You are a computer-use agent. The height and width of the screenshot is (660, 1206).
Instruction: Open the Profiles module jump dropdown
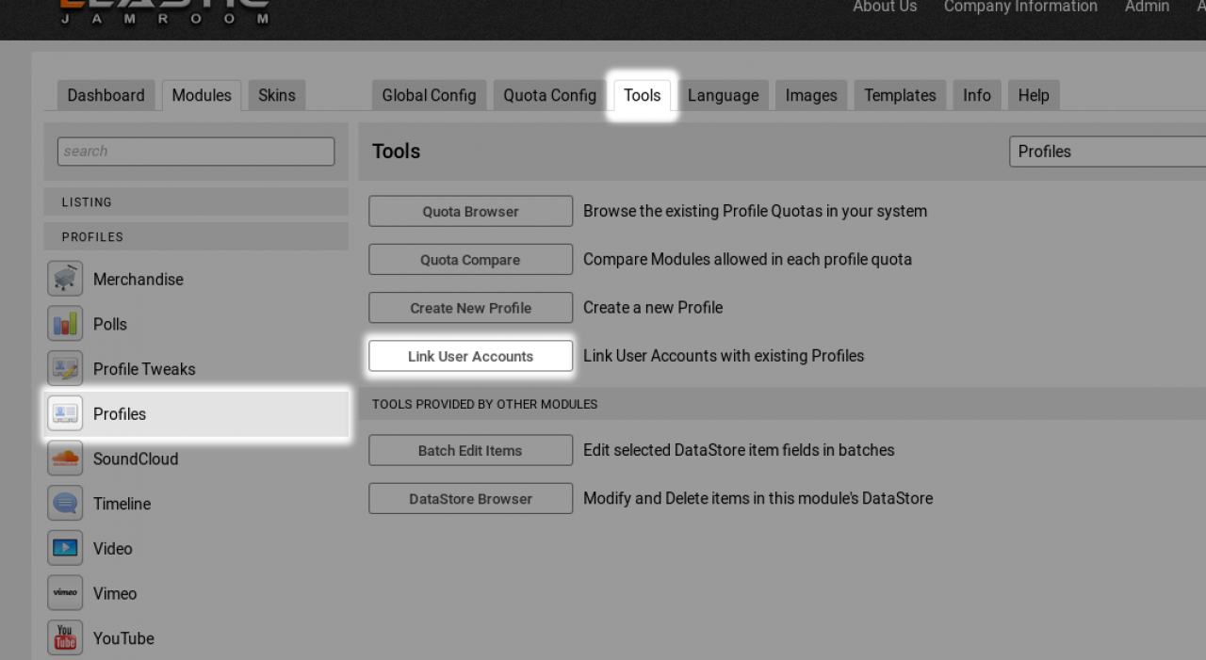coord(1108,152)
